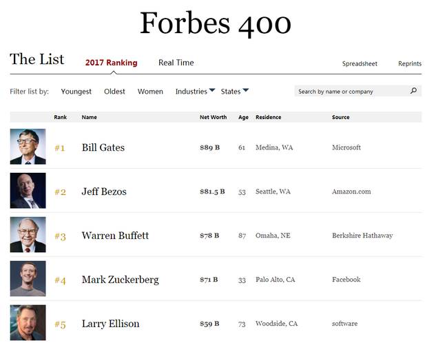This screenshot has height=343, width=434.
Task: Focus the search by name field
Action: (x=351, y=91)
